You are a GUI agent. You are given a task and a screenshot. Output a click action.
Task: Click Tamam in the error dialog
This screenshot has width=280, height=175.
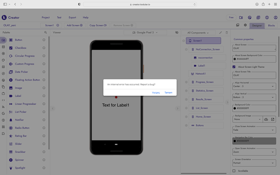[x=168, y=93]
